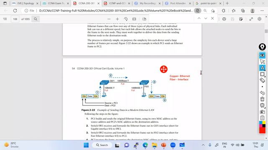268x150 pixels.
Task: Zoom out of the PDF with minus
Action: [x=109, y=19]
